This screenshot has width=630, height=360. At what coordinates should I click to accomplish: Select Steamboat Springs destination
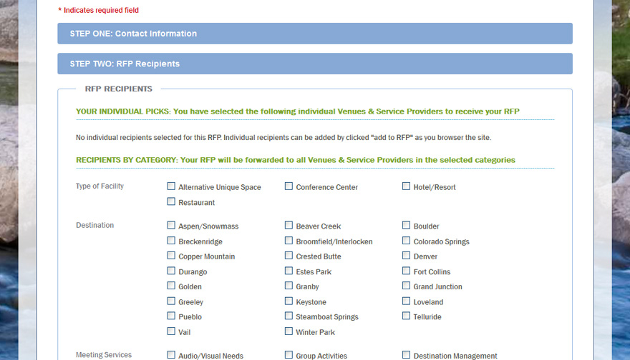pyautogui.click(x=289, y=316)
